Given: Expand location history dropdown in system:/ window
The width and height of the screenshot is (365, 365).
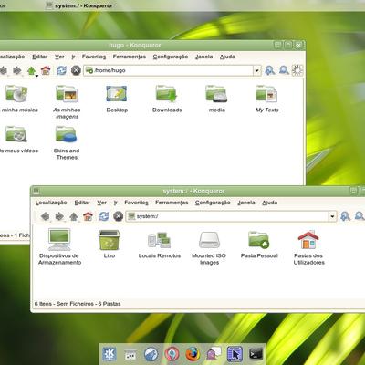Looking at the screenshot, I should [332, 216].
